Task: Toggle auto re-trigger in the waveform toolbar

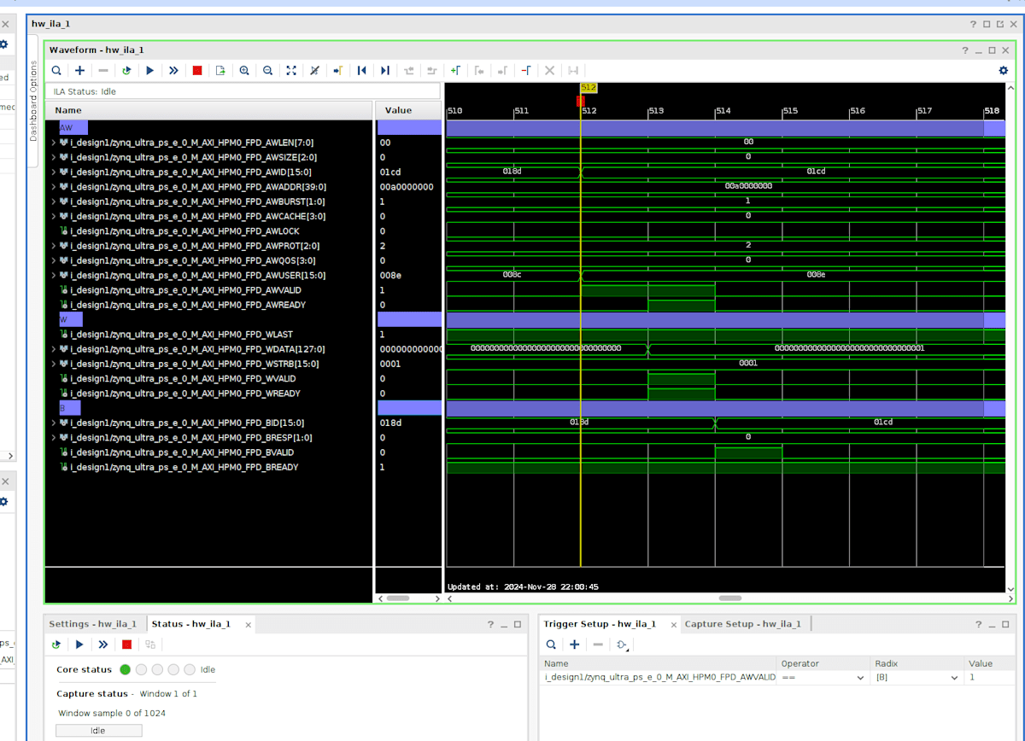Action: 126,71
